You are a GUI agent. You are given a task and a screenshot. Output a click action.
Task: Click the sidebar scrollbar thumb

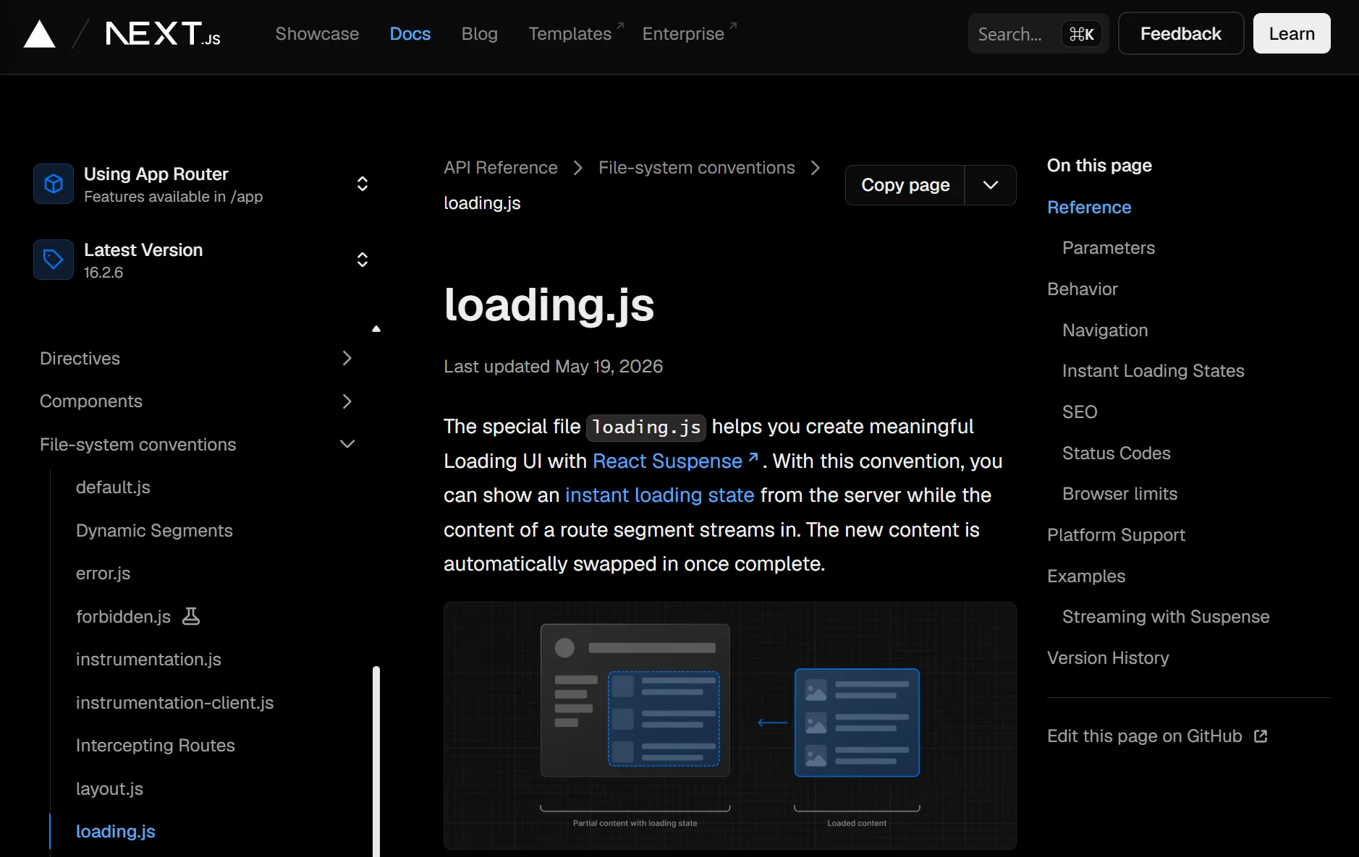(376, 761)
